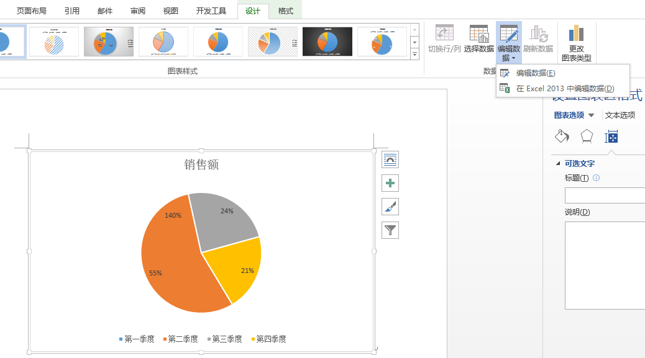Open the Chart Styles brush button
The height and width of the screenshot is (358, 645).
390,207
